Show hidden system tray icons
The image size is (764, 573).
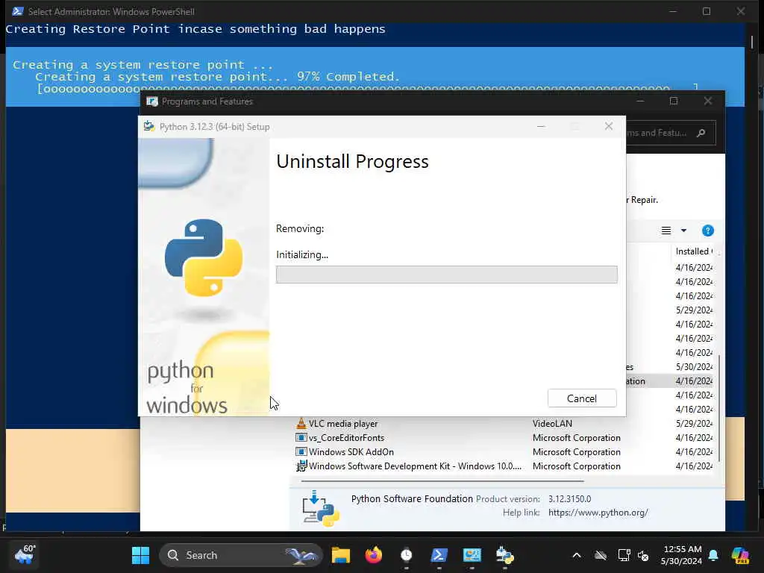pyautogui.click(x=577, y=555)
